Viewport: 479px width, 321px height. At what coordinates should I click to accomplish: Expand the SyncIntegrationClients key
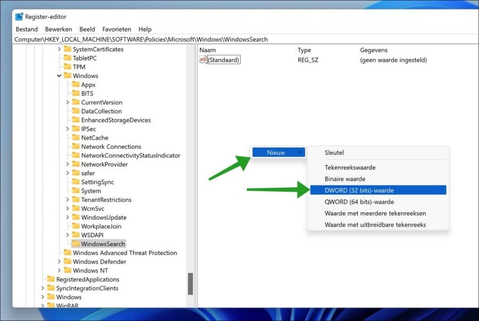(43, 289)
